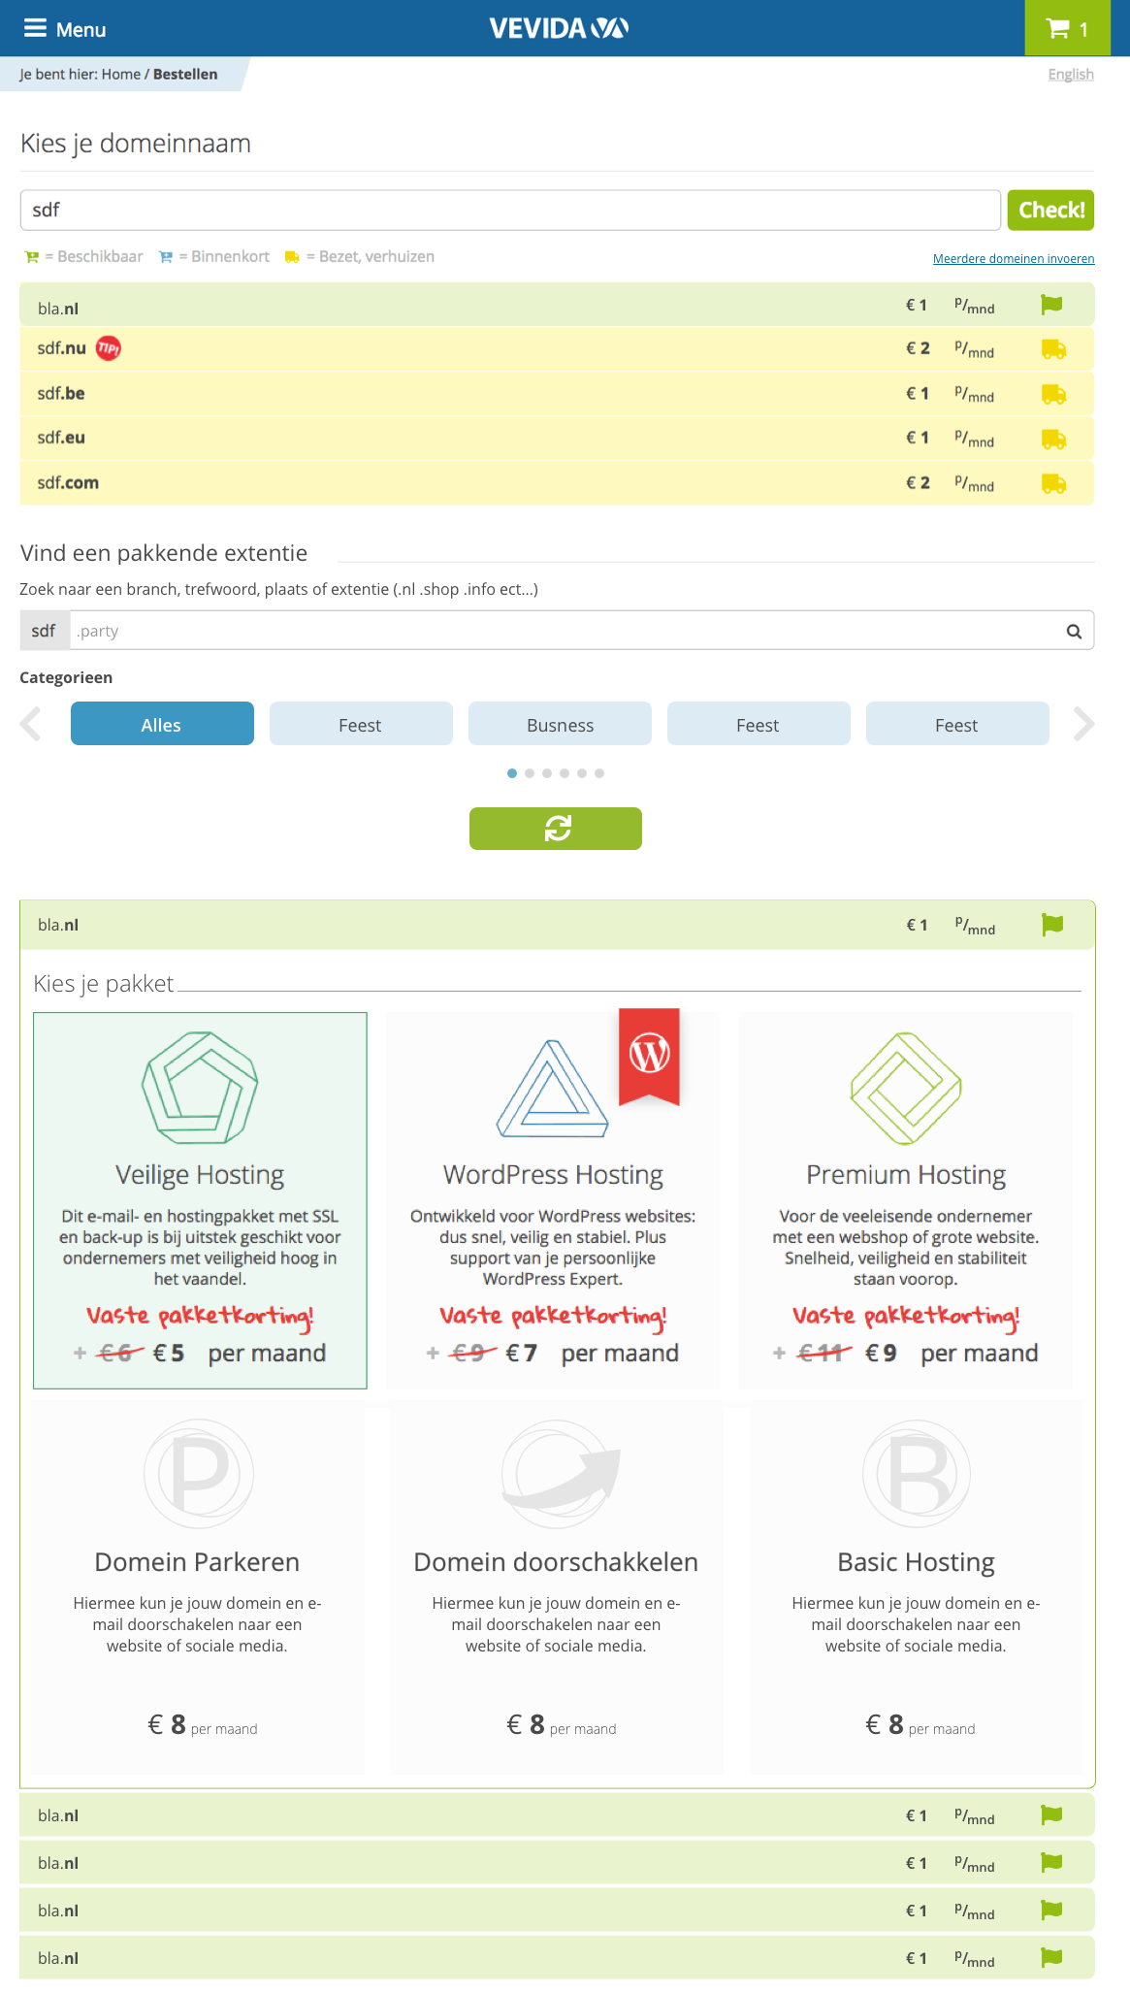The height and width of the screenshot is (1993, 1130).
Task: Select the Alles category tab
Action: [162, 724]
